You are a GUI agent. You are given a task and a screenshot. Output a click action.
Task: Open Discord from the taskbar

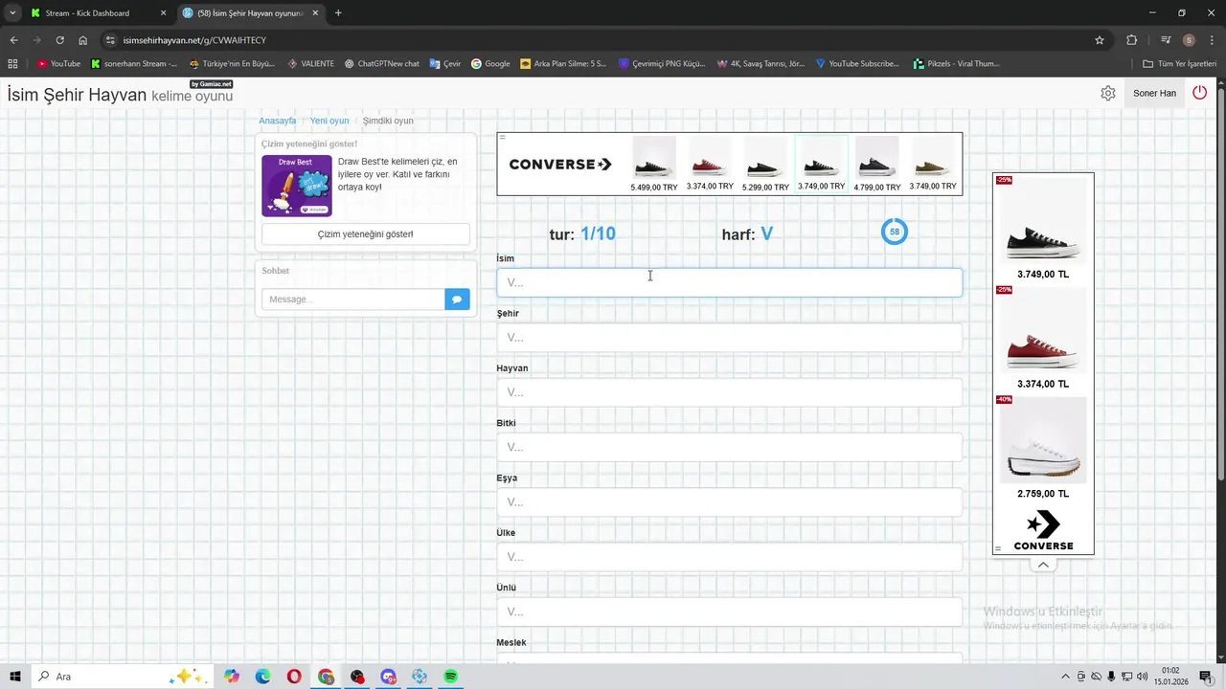(388, 677)
